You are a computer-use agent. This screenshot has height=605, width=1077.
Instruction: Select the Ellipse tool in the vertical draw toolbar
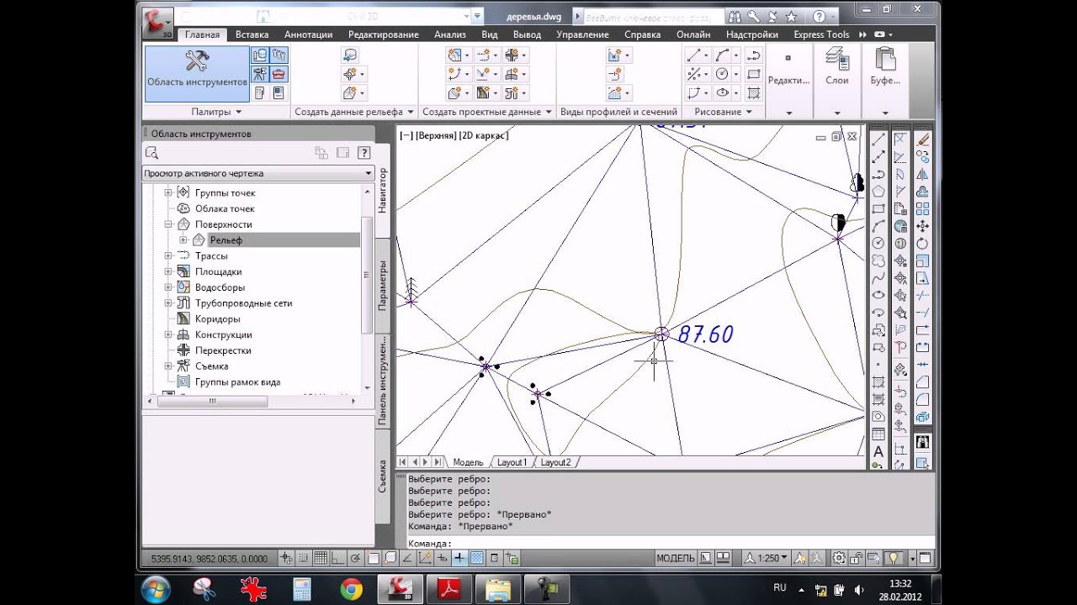coord(878,295)
